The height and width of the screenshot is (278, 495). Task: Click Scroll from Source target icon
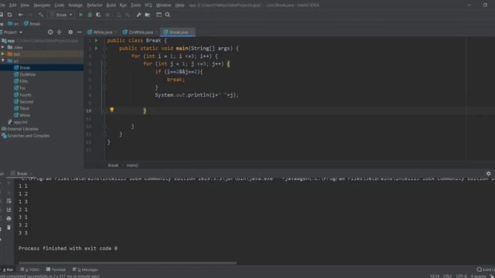pyautogui.click(x=50, y=32)
